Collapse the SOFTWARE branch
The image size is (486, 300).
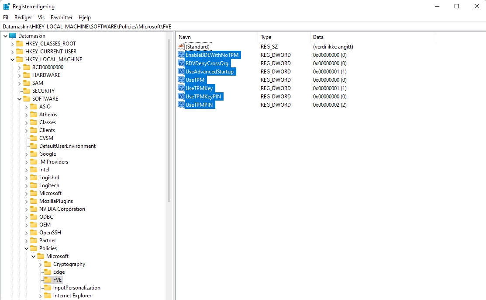19,98
